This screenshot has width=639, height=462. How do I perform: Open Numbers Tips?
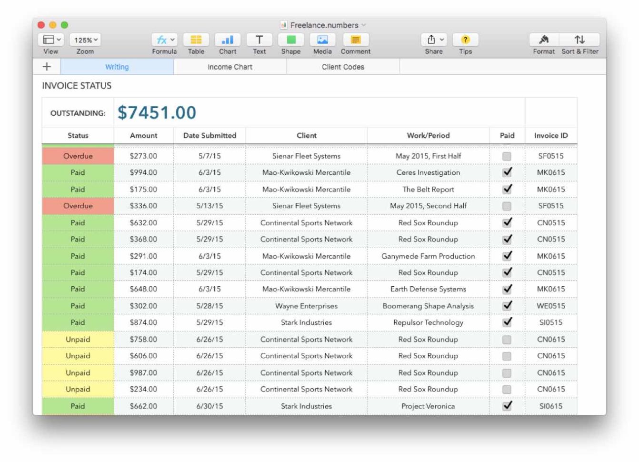pyautogui.click(x=465, y=40)
